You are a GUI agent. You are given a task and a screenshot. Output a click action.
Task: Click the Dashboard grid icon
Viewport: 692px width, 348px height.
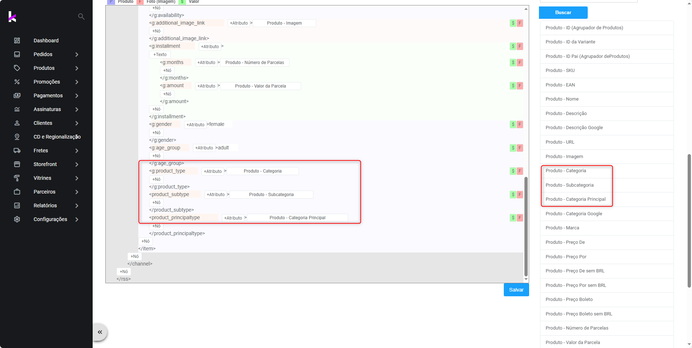17,41
